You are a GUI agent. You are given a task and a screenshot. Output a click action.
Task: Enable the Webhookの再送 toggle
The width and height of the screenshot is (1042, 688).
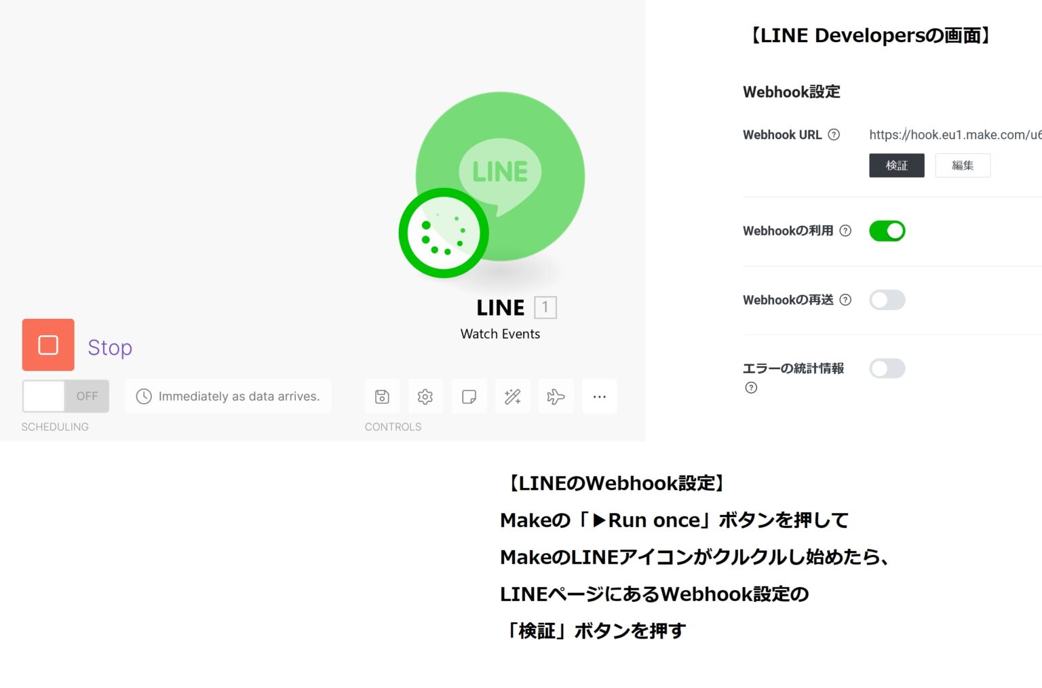coord(887,300)
